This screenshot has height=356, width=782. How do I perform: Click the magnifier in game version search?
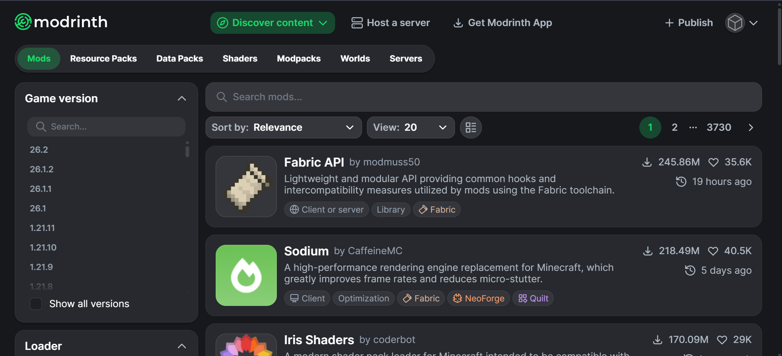point(41,127)
